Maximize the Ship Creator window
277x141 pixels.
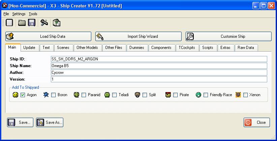264,6
